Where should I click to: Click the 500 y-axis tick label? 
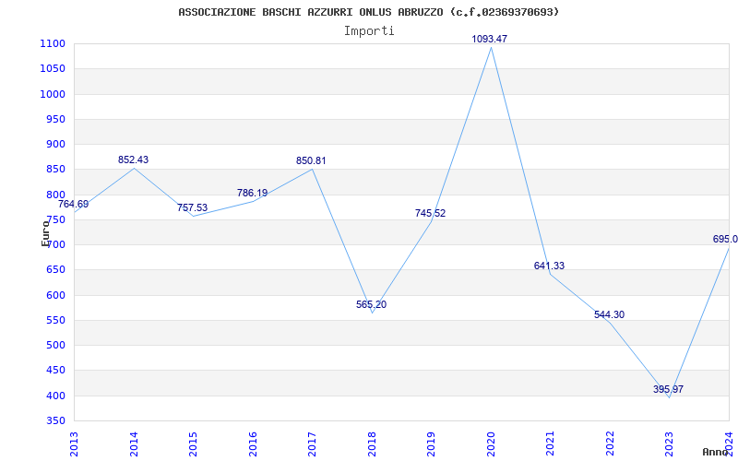tap(56, 346)
